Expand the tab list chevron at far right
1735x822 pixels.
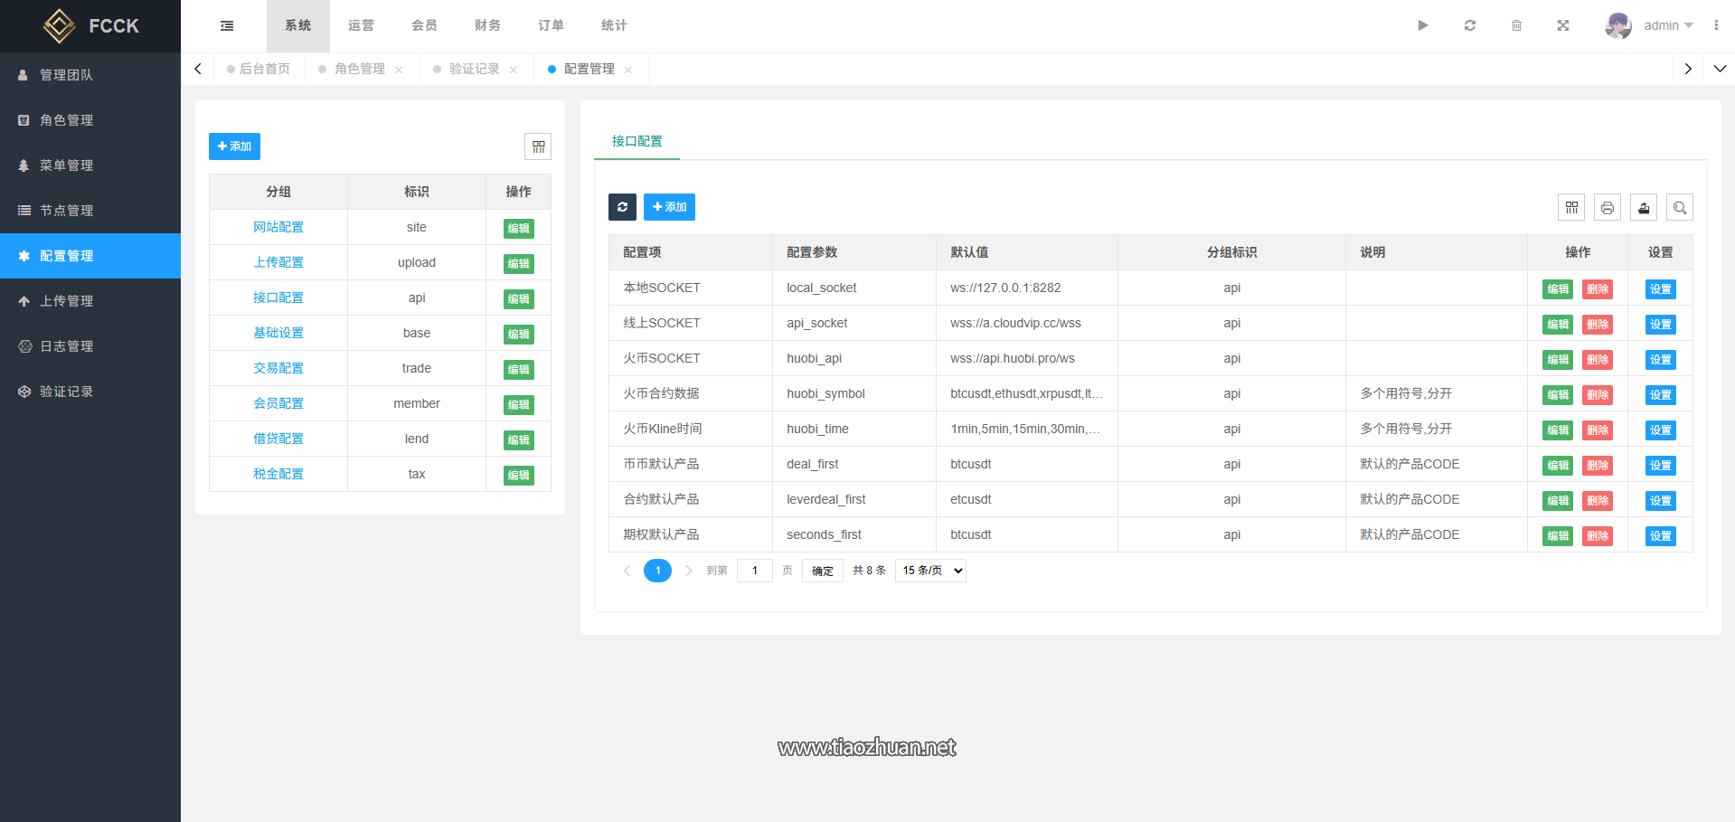1720,69
